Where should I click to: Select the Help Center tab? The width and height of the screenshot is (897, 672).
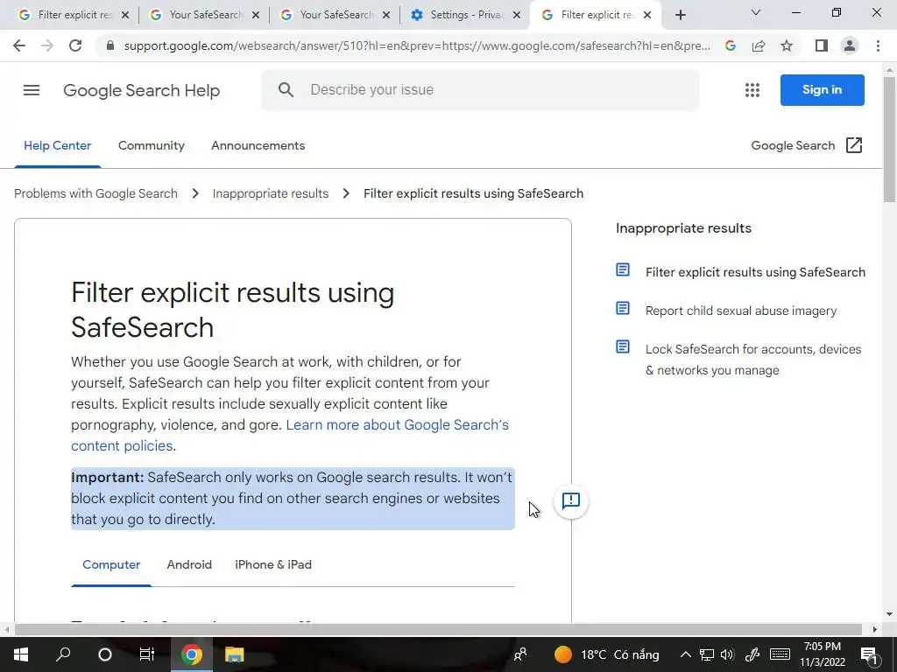(x=57, y=146)
